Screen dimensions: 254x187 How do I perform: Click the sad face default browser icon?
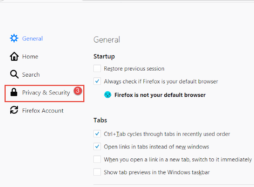tap(108, 94)
